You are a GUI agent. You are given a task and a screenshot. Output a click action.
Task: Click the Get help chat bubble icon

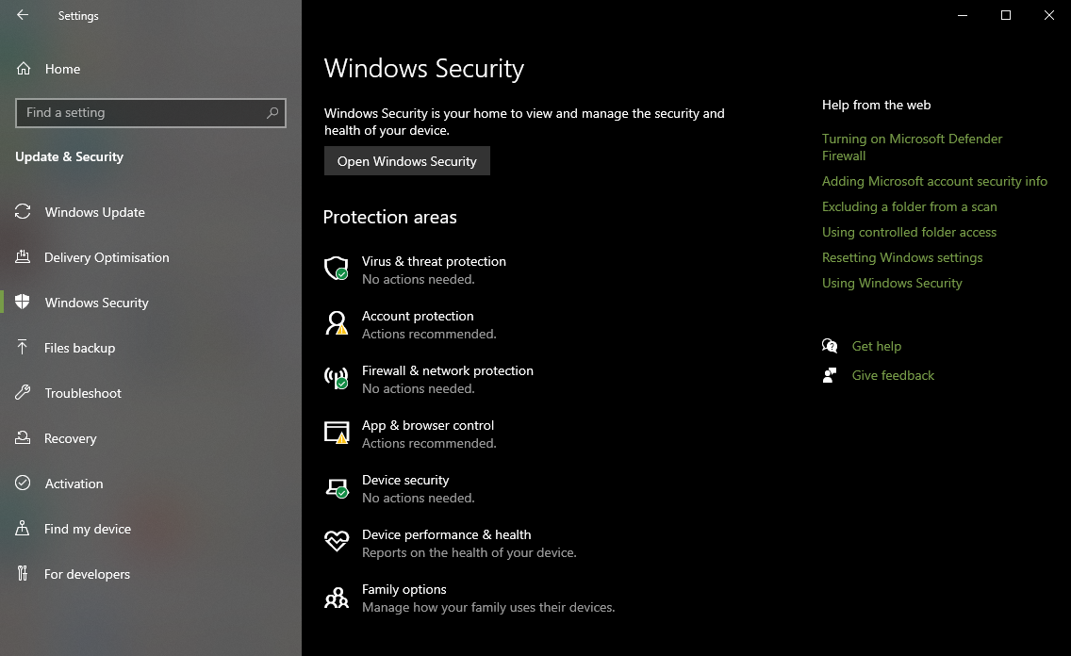click(x=830, y=345)
